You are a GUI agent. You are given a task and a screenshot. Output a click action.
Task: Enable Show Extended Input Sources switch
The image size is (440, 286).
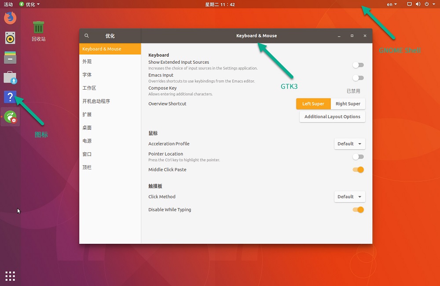pos(358,65)
